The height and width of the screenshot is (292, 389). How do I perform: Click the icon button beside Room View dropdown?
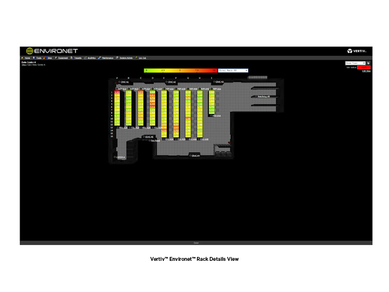click(369, 63)
